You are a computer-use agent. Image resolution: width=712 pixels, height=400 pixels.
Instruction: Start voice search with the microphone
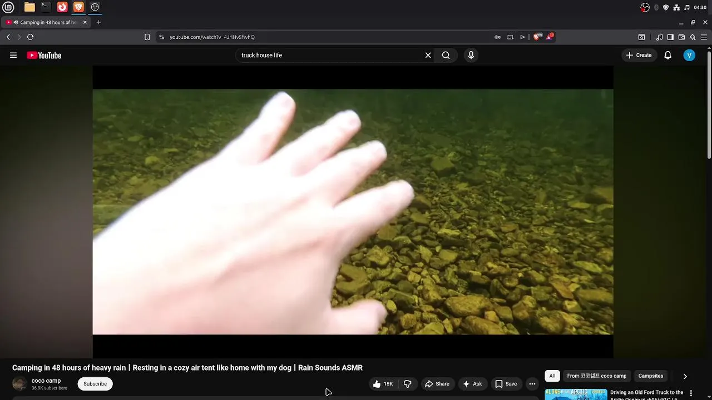(x=471, y=55)
